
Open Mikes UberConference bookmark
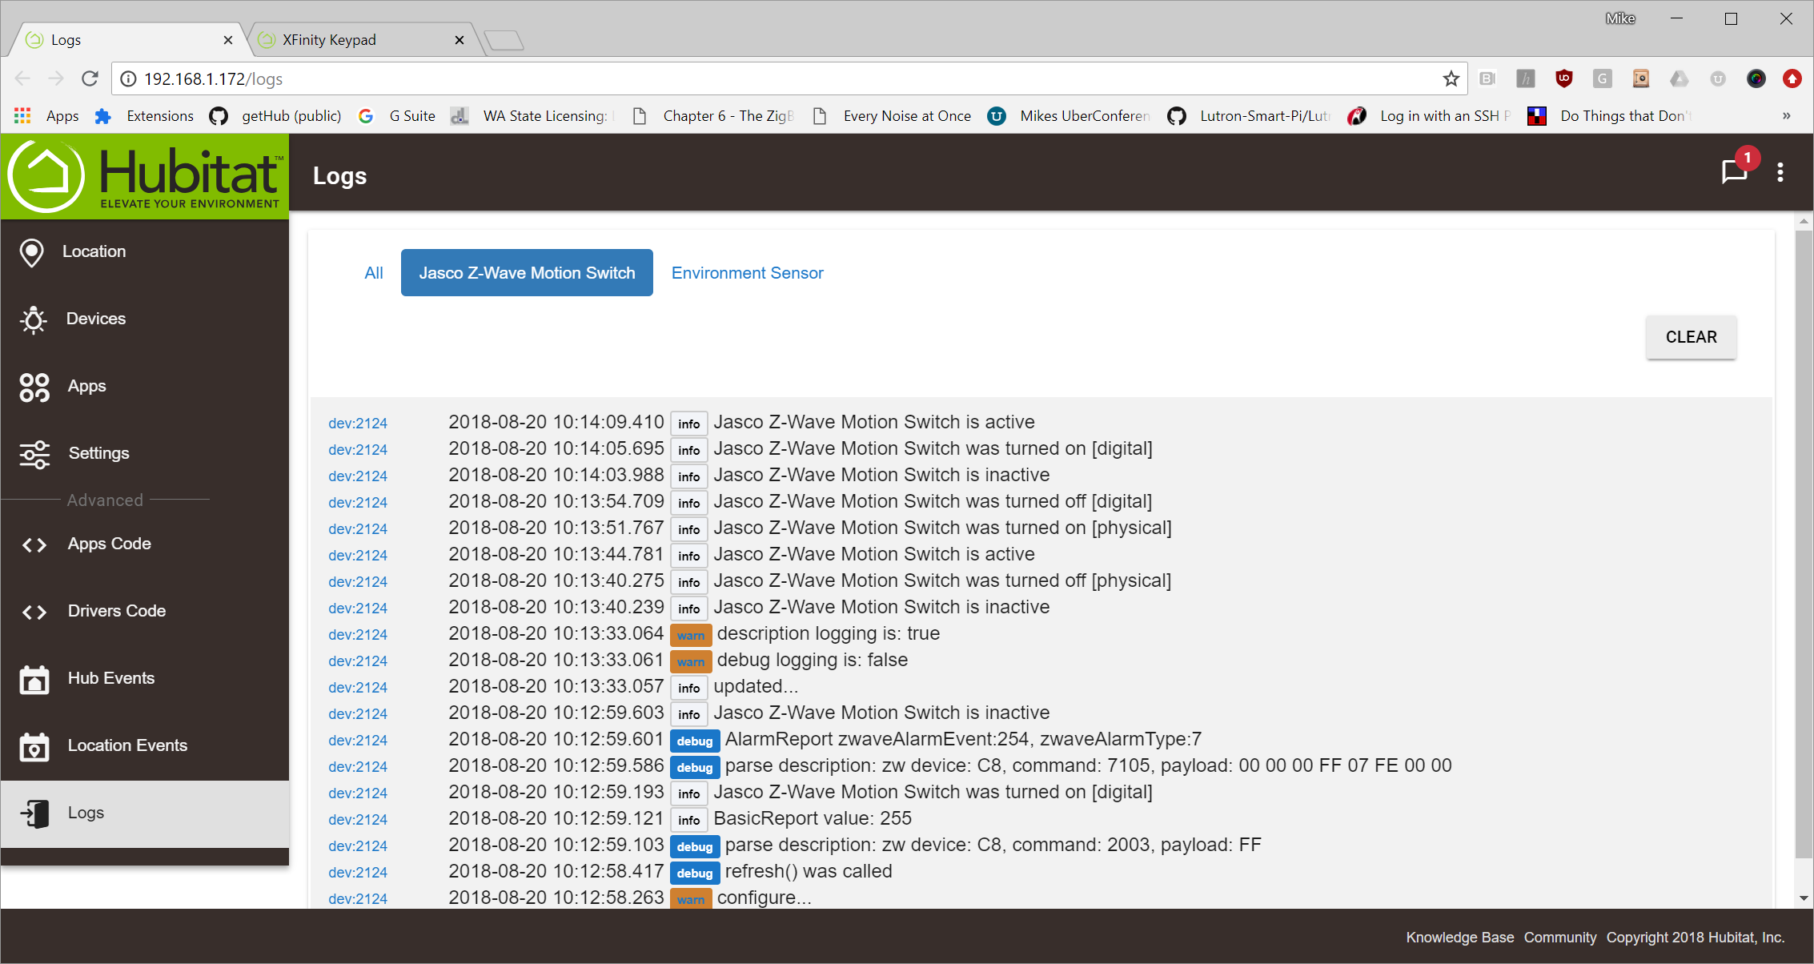pyautogui.click(x=1069, y=116)
